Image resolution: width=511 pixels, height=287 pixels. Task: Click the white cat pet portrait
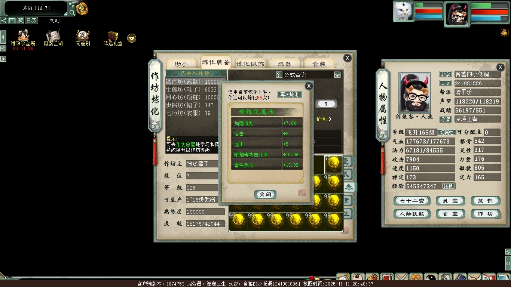(x=403, y=11)
